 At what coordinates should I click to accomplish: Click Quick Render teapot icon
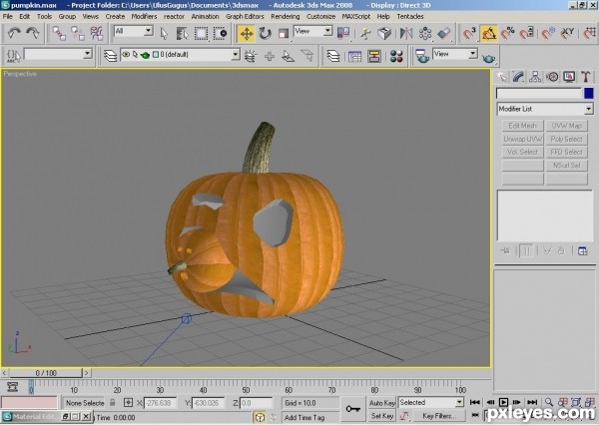(x=488, y=57)
